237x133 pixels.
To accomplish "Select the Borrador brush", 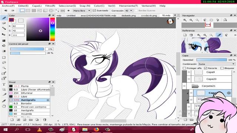I will click(x=30, y=103).
